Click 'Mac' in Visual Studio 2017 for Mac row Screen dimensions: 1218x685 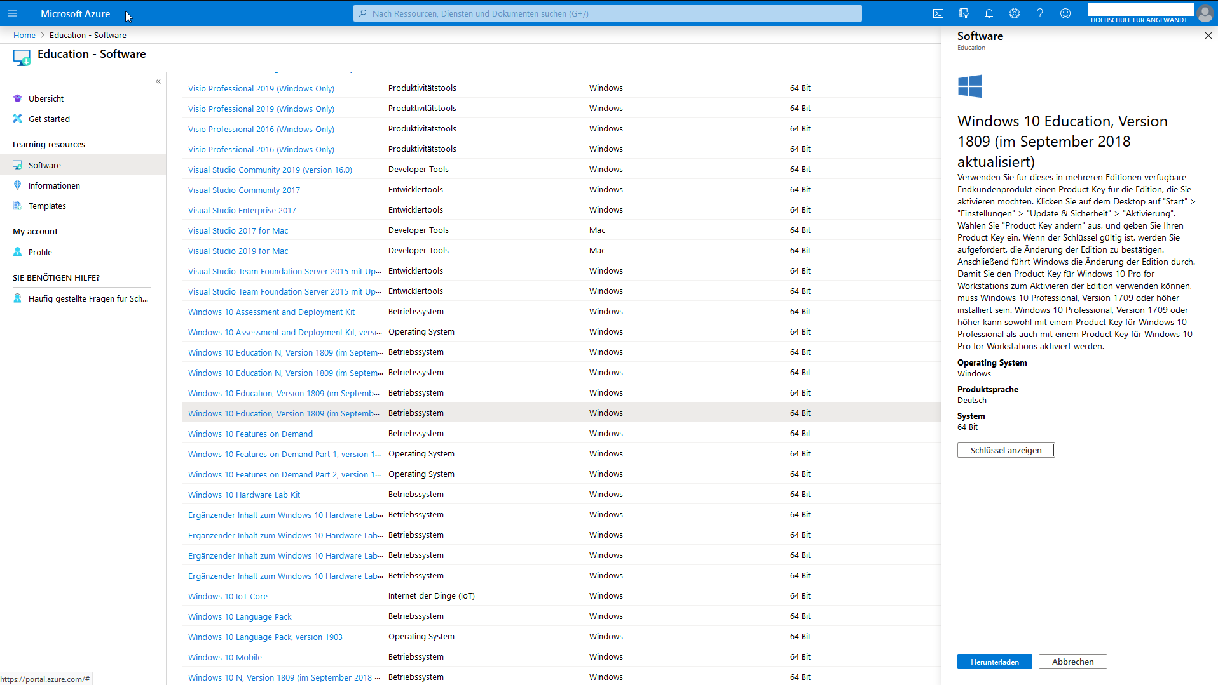click(x=597, y=230)
